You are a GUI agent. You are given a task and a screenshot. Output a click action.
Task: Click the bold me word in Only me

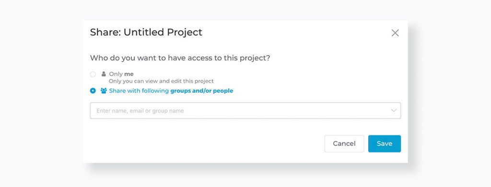(129, 74)
